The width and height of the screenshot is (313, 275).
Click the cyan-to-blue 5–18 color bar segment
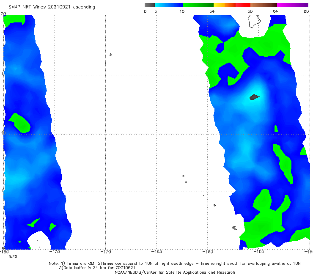tap(169, 5)
